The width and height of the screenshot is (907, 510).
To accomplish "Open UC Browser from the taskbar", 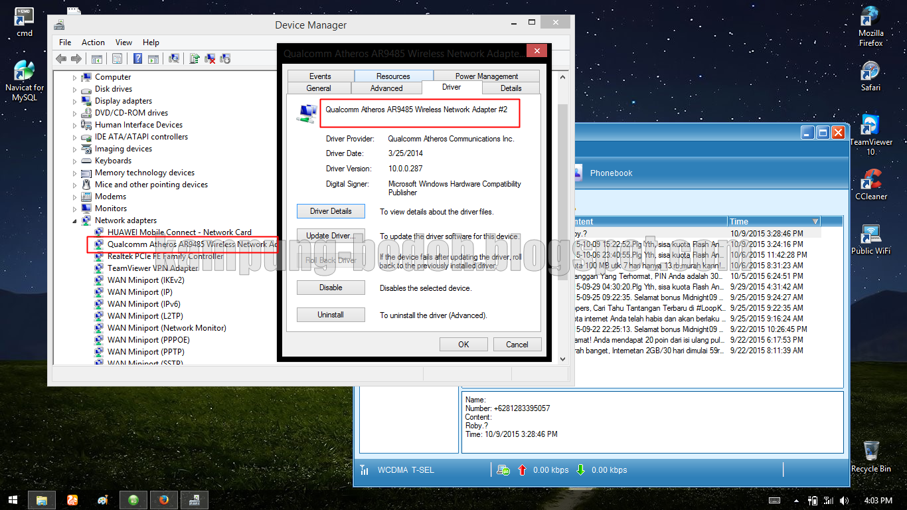I will click(72, 500).
